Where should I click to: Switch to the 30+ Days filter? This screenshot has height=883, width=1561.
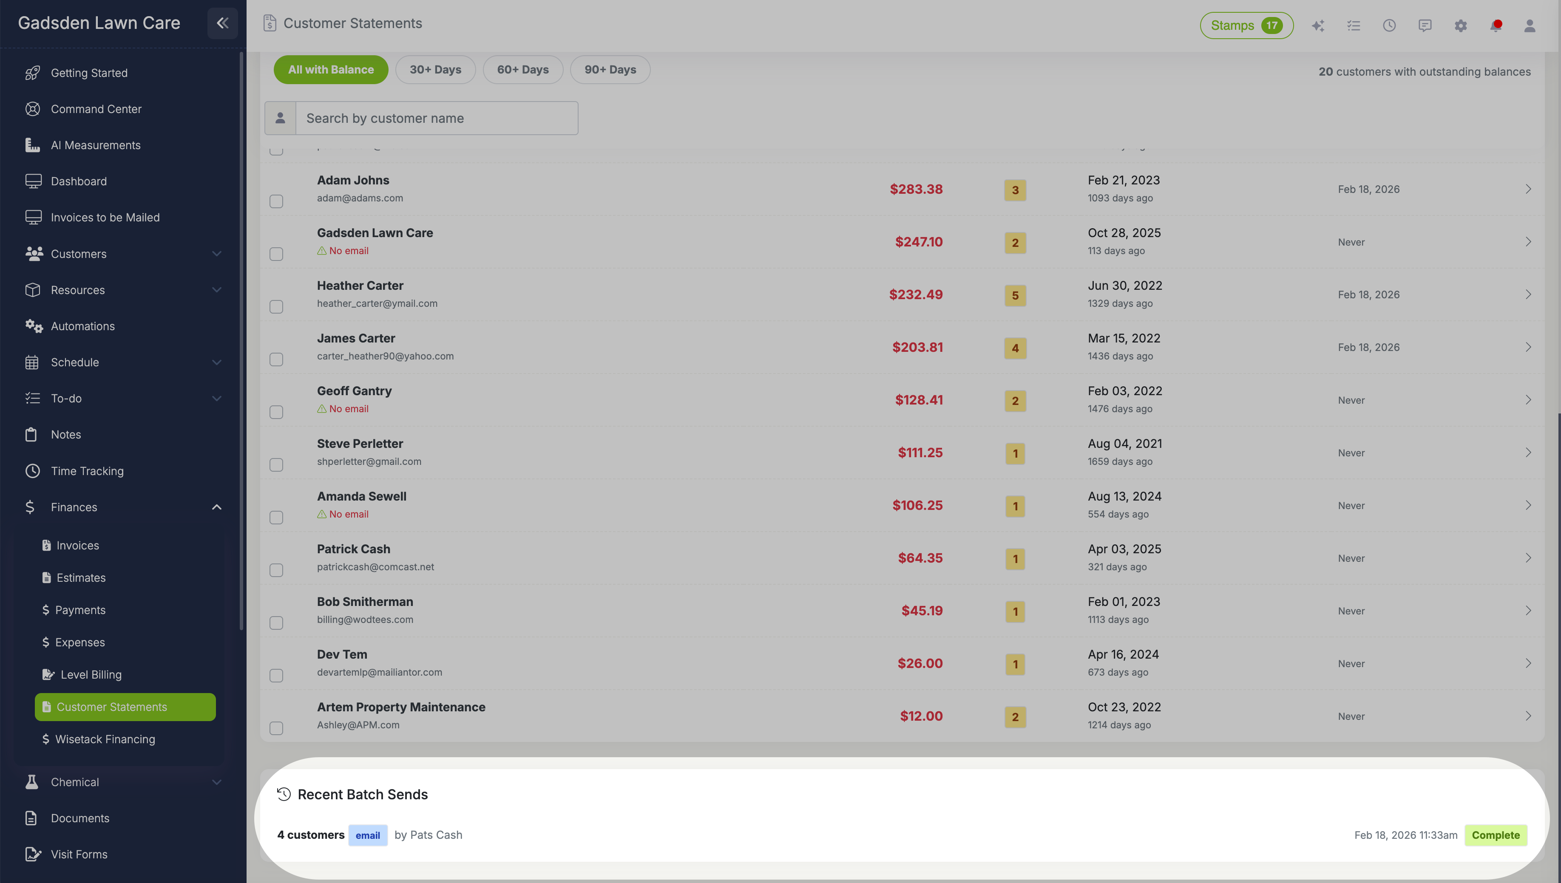coord(435,70)
